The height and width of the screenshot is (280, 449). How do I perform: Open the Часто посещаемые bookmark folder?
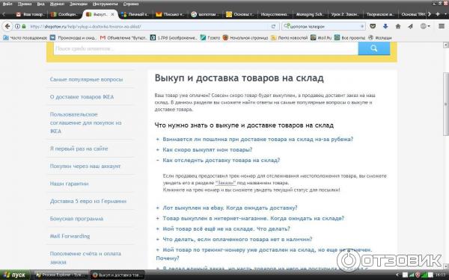pyautogui.click(x=25, y=38)
